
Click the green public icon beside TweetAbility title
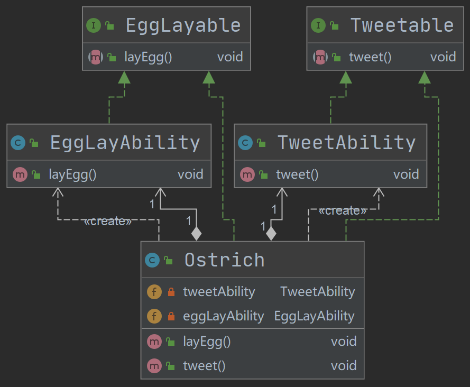coord(261,143)
